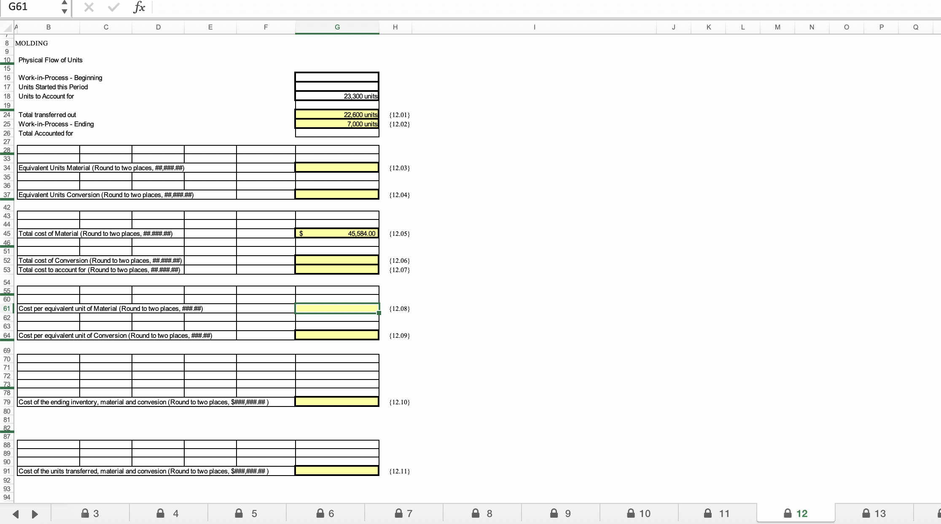Select cell with 22,600 units transferred out
941x524 pixels.
click(337, 115)
